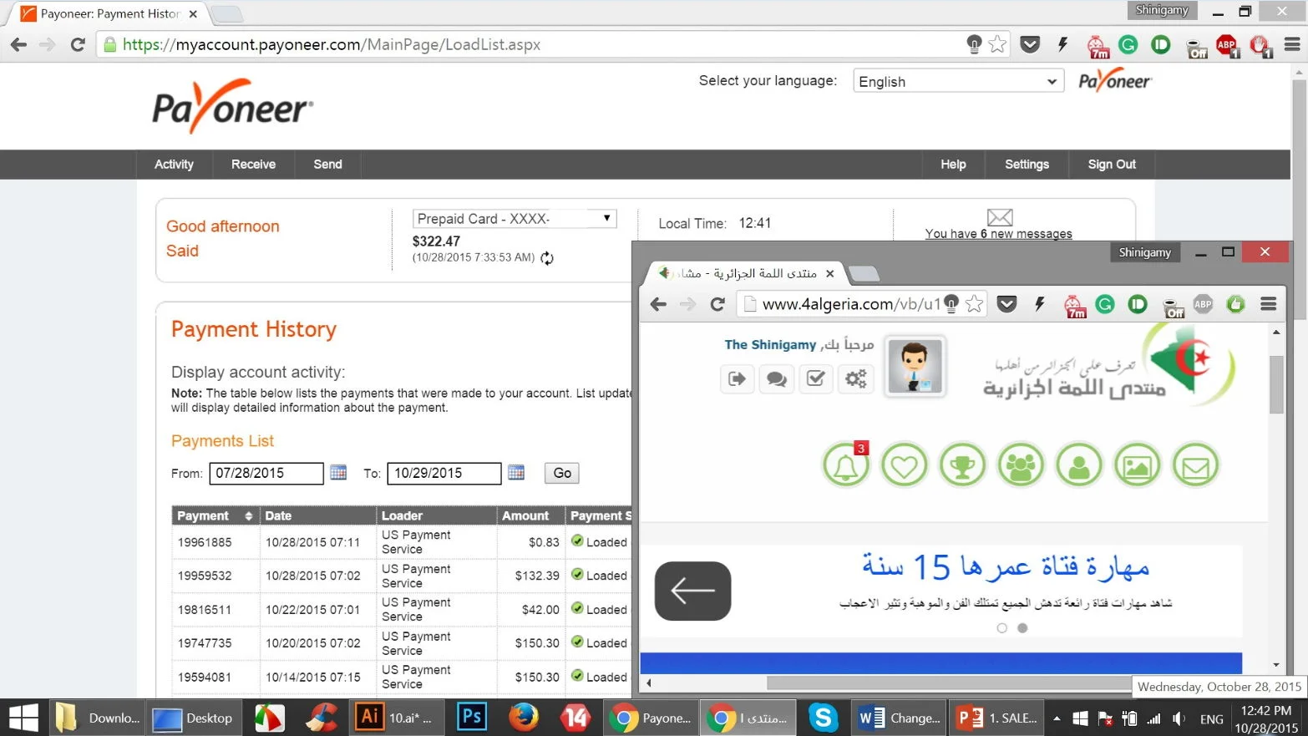Select the second carousel dot indicator

coord(1022,628)
